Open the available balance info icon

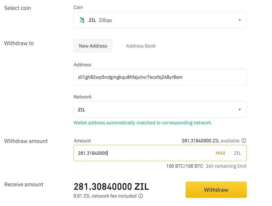tap(244, 141)
